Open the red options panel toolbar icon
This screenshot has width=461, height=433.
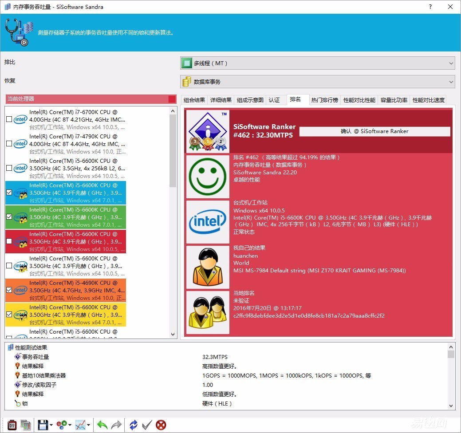coord(12,425)
